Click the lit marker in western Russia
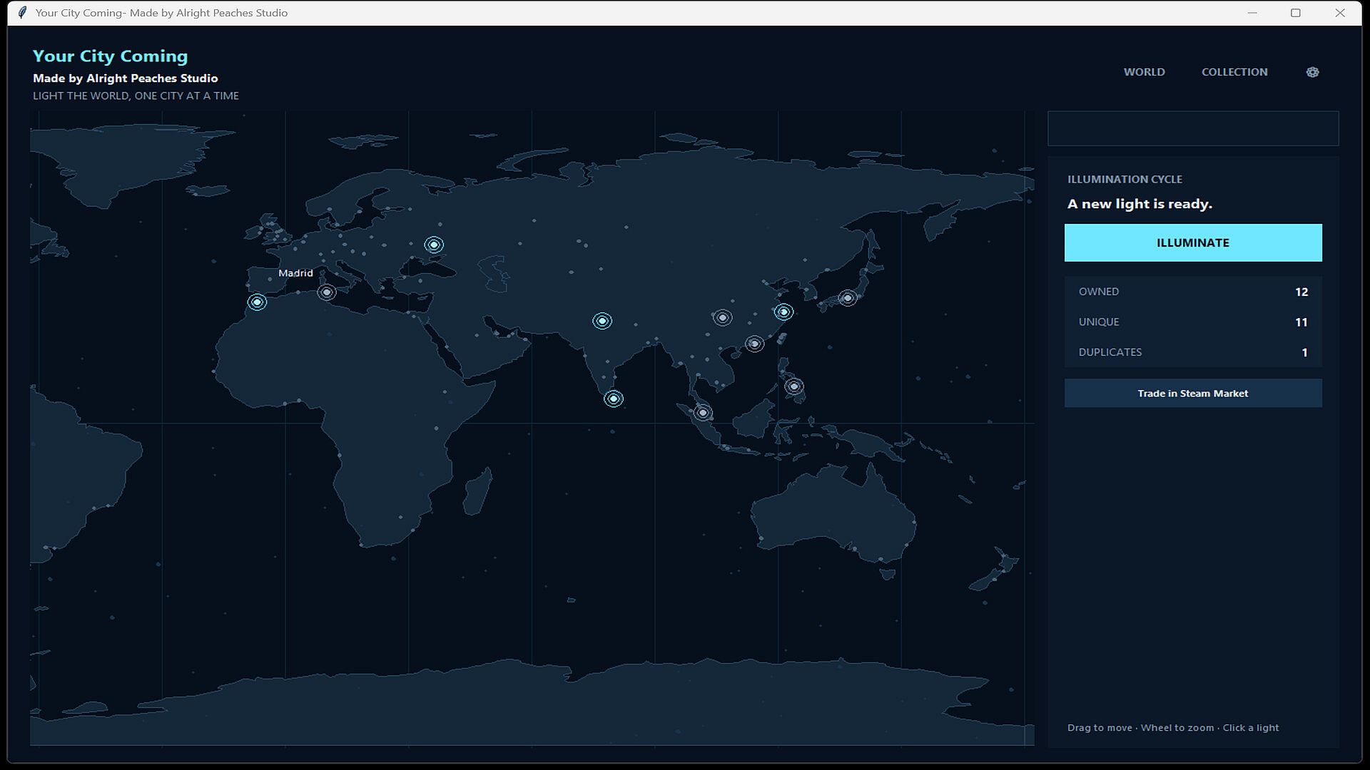The height and width of the screenshot is (770, 1370). 434,245
